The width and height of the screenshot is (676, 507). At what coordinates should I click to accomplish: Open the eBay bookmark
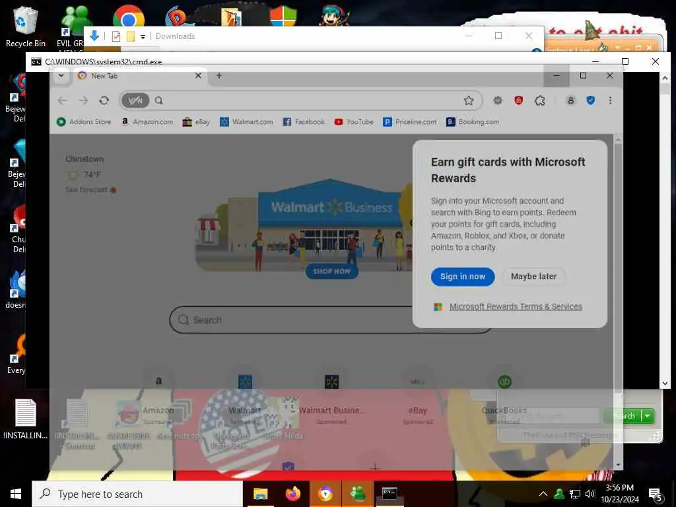point(196,122)
